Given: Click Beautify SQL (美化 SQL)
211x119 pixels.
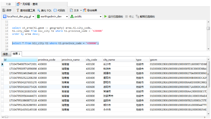Looking at the screenshot, I should [x=44, y=10].
